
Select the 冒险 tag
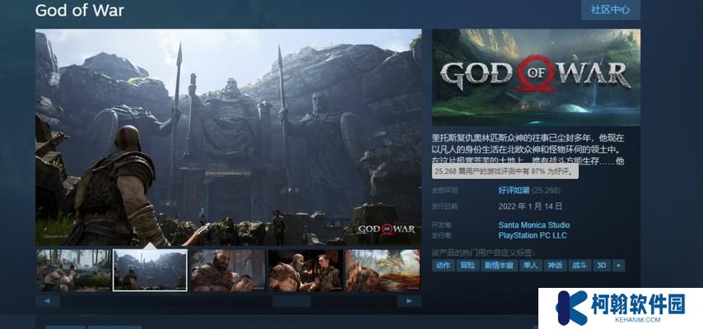[x=468, y=266]
